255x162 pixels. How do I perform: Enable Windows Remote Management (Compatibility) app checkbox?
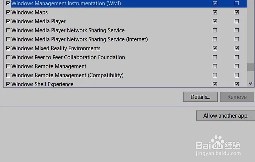coord(8,75)
